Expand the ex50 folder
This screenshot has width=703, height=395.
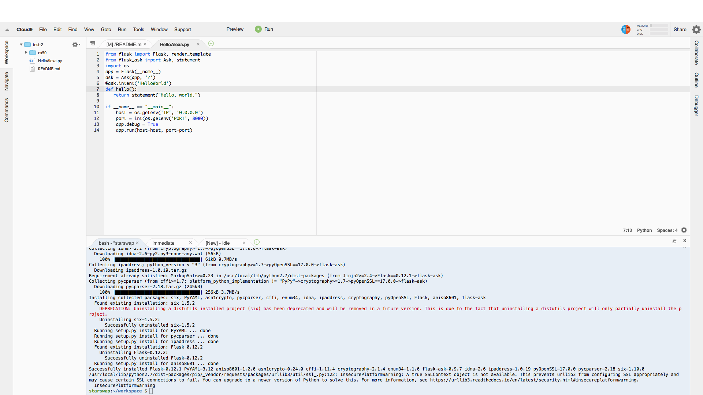click(x=26, y=53)
